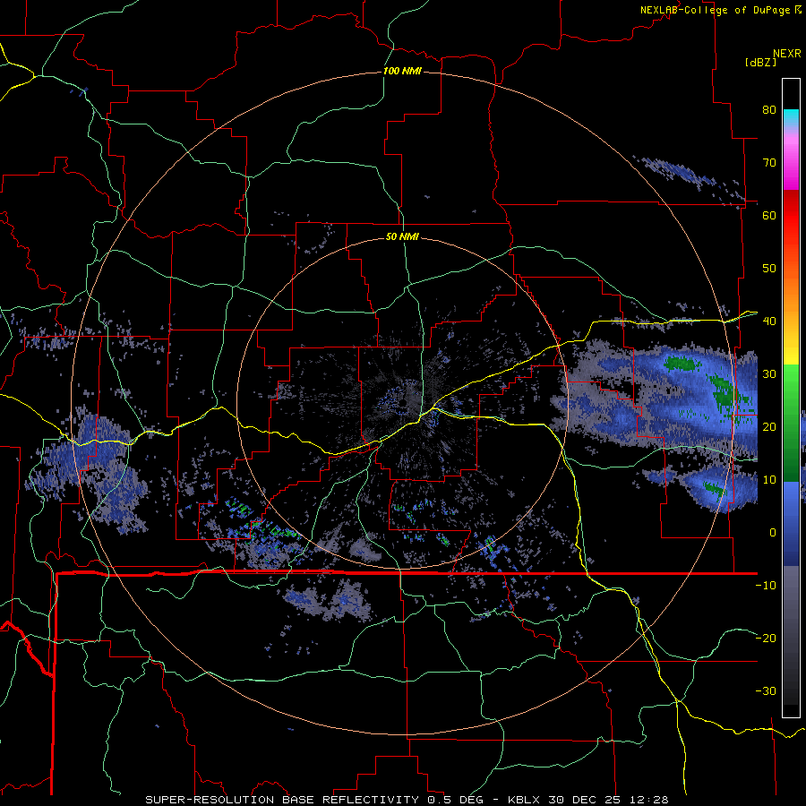Click the cyan top of the color bar
The height and width of the screenshot is (806, 806).
point(791,117)
